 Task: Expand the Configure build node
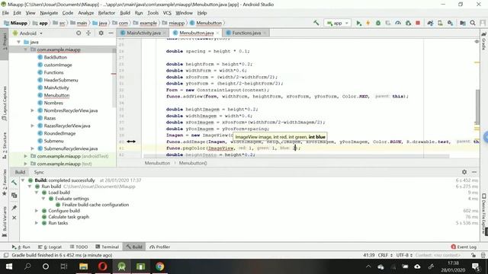coord(37,211)
